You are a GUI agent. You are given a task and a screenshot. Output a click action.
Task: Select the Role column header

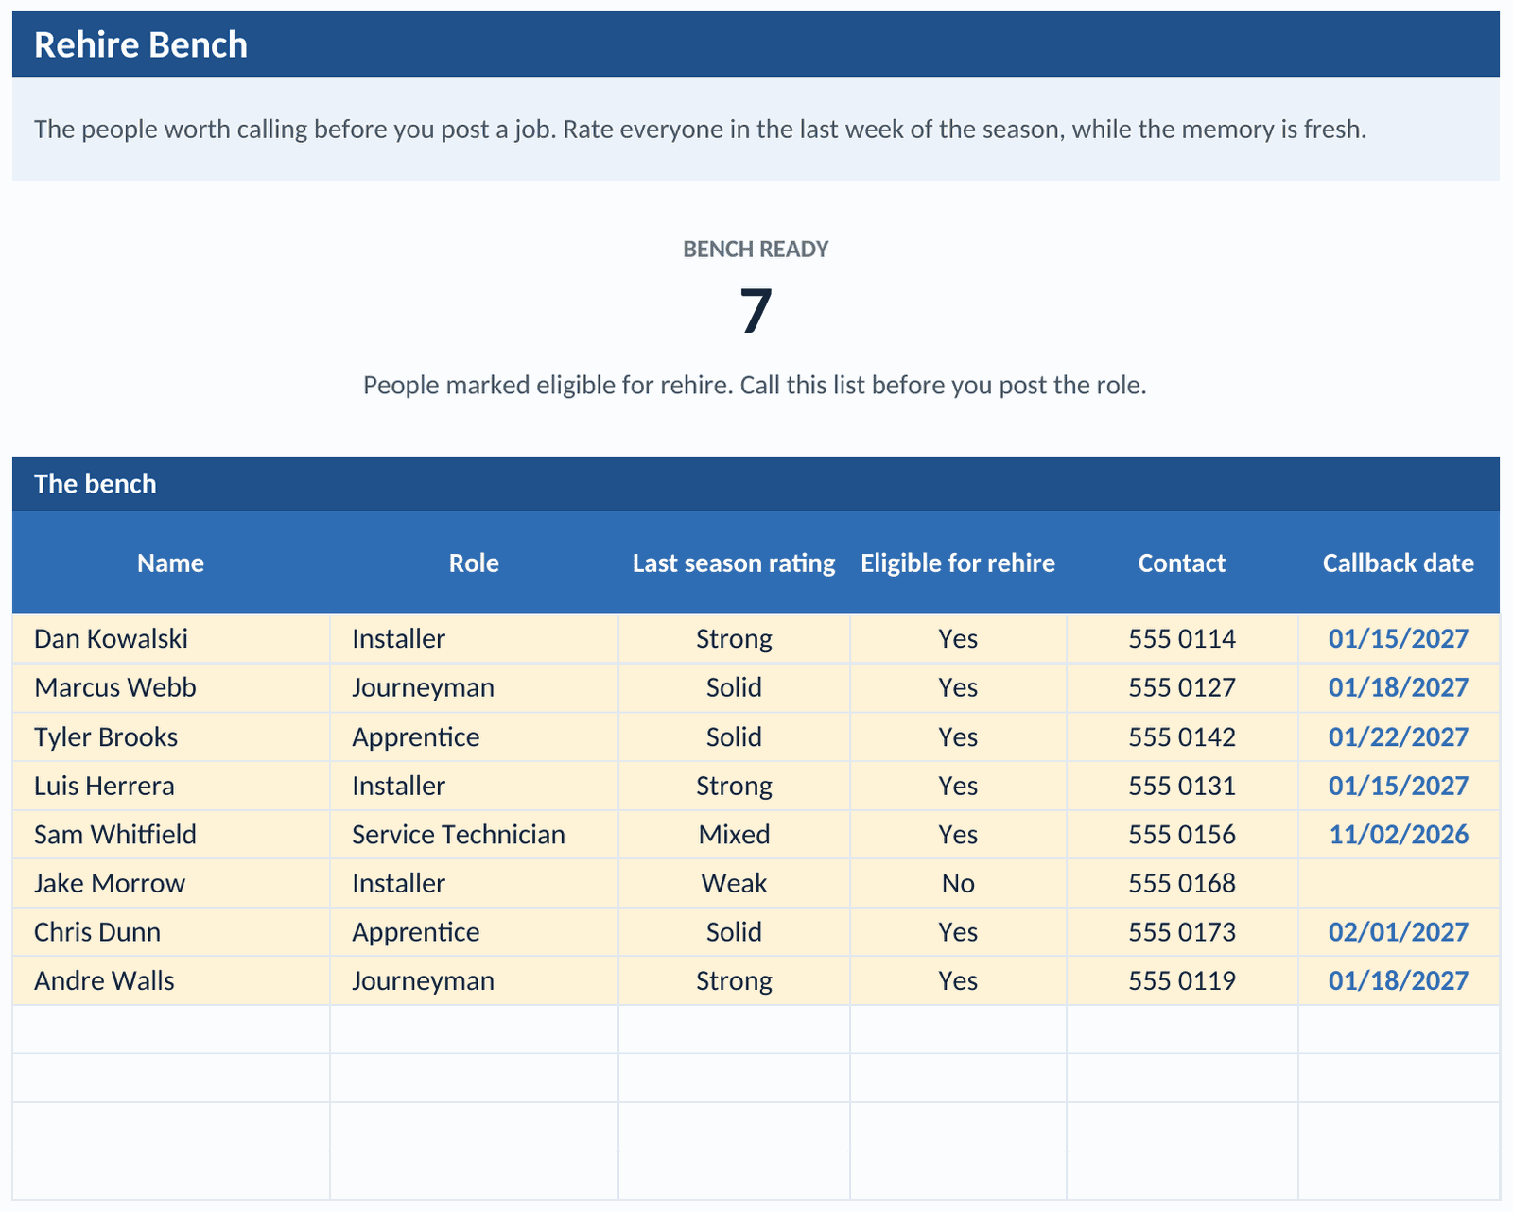coord(474,563)
